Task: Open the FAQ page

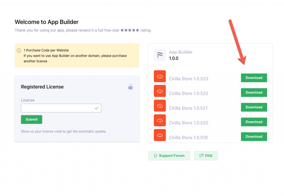Action: [206, 156]
